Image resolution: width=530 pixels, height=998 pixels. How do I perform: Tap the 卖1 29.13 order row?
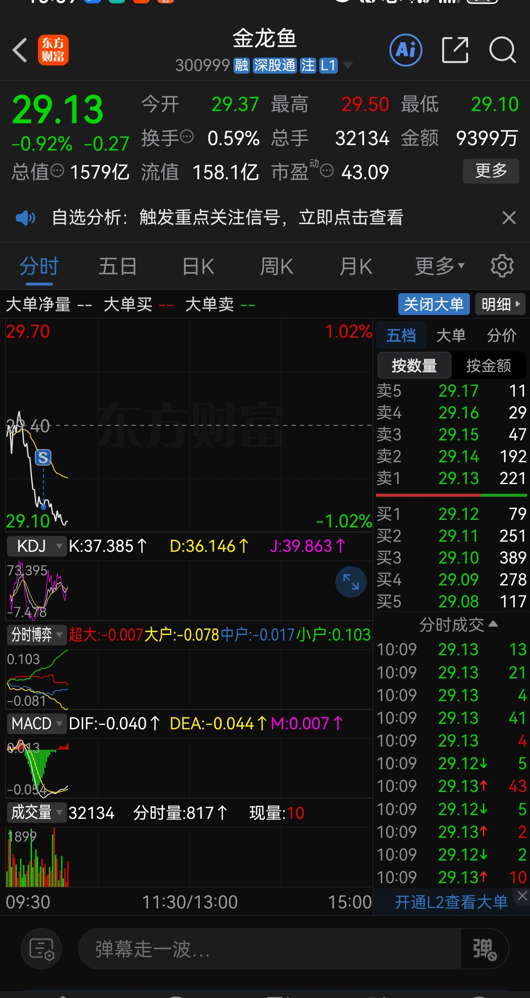[451, 478]
